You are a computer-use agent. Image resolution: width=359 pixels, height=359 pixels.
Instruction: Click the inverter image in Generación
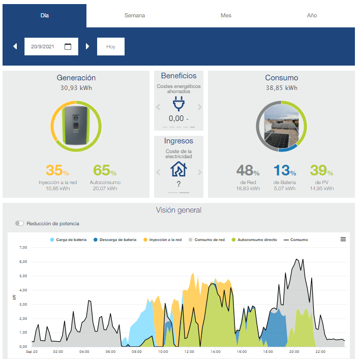pos(76,126)
